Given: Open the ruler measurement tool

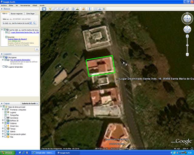Looking at the screenshot, I should (90, 9).
